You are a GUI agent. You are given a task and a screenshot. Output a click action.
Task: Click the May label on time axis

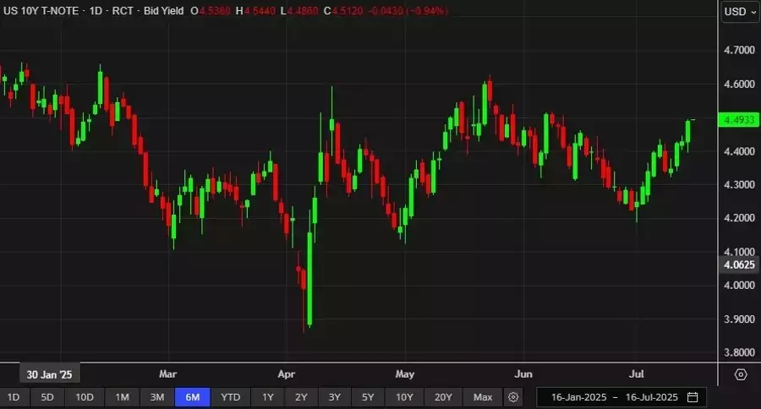point(405,374)
